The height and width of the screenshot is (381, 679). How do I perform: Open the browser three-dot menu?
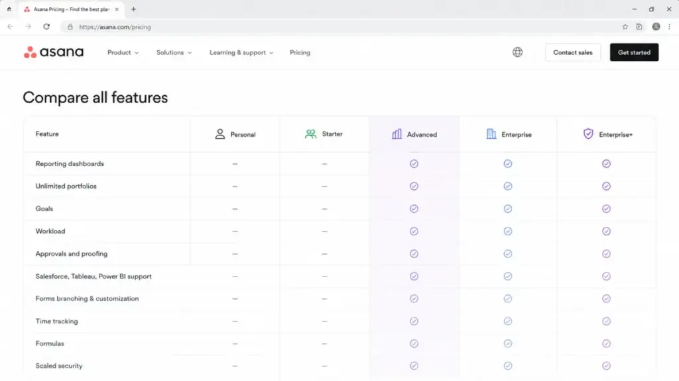[x=669, y=26]
